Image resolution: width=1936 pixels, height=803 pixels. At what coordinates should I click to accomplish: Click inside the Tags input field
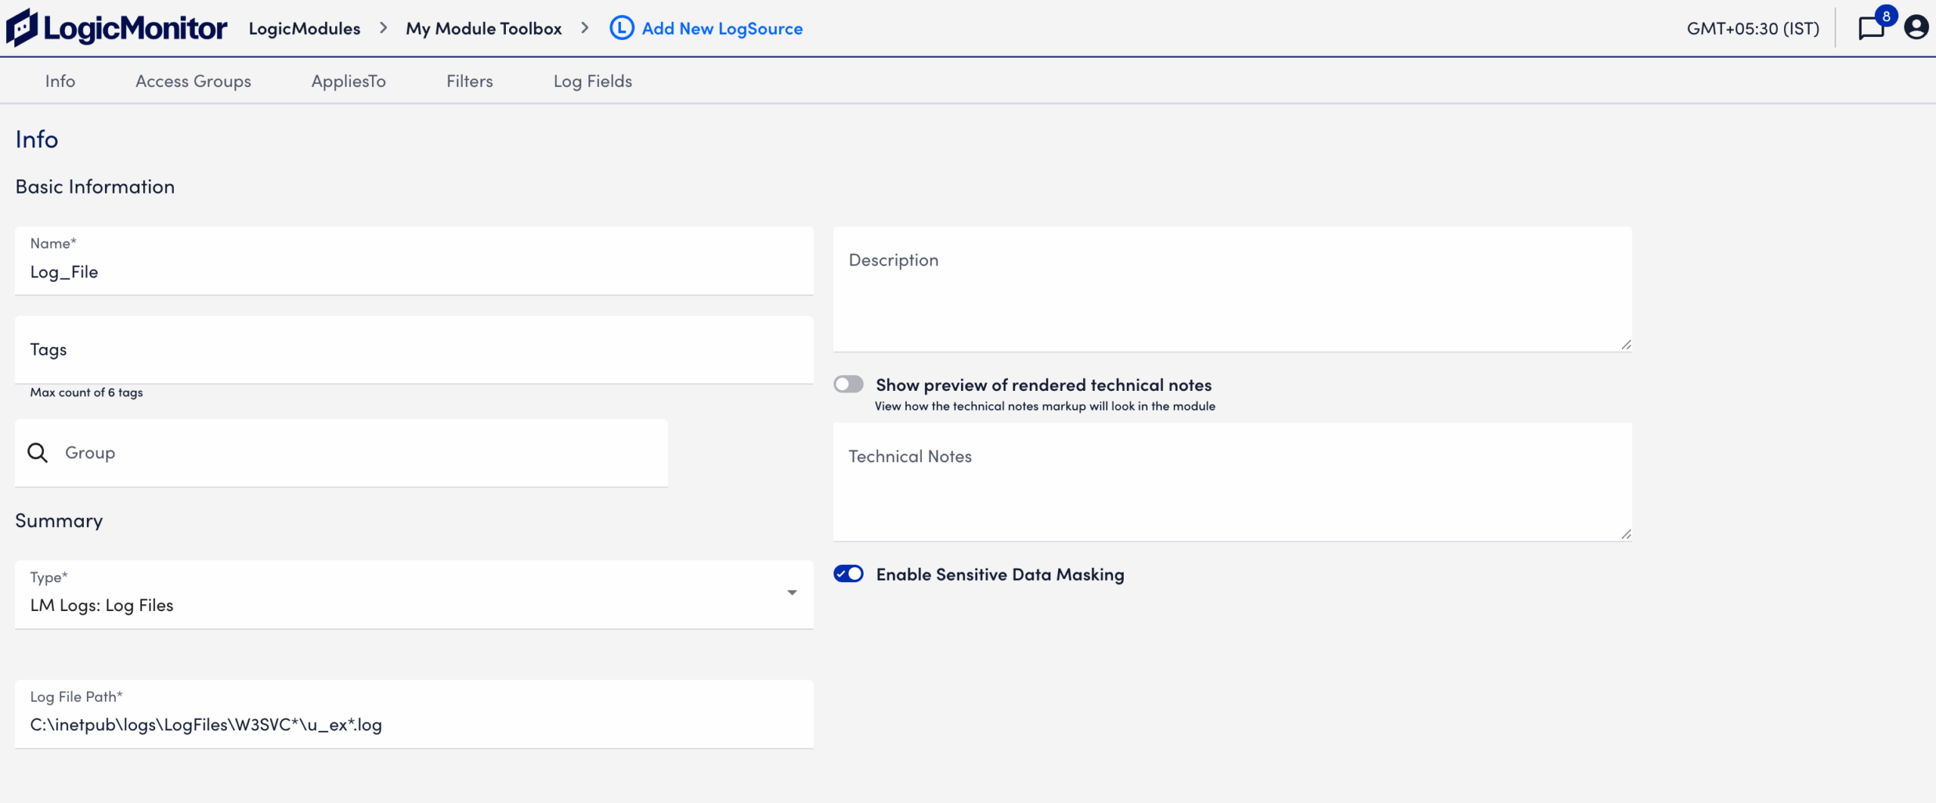tap(414, 349)
